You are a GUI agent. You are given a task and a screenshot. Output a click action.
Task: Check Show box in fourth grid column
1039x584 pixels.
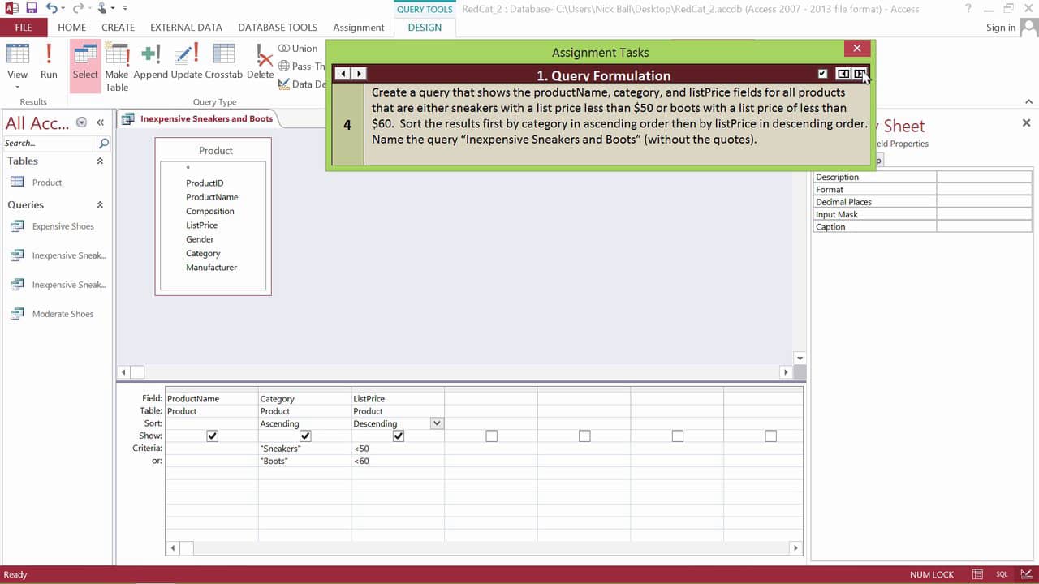[x=491, y=436]
